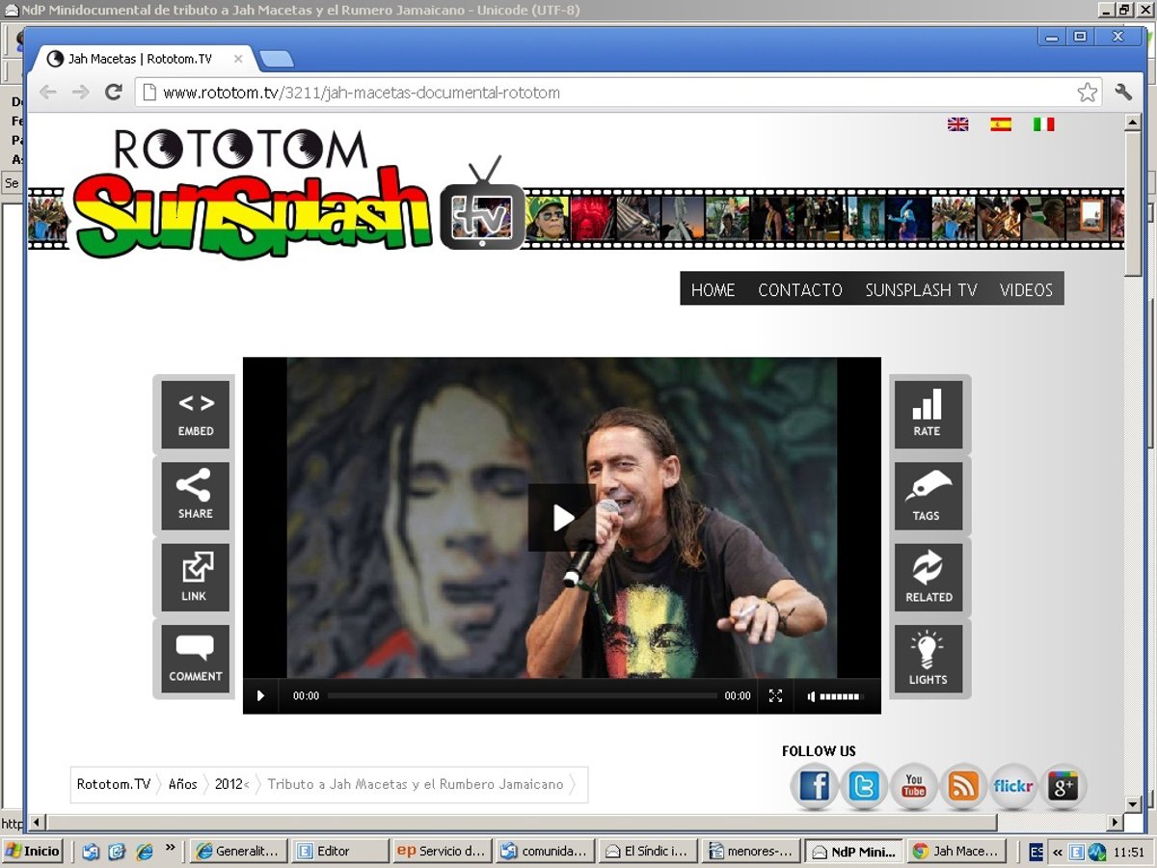Expand hidden Quick Launch icons in taskbar
Image resolution: width=1157 pixels, height=868 pixels.
171,849
